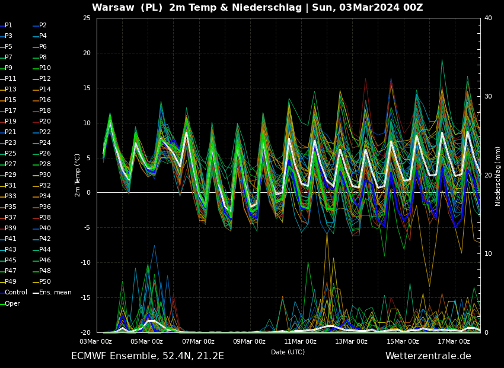Click the 'Niederschlag (mm)' axis title

498,176
